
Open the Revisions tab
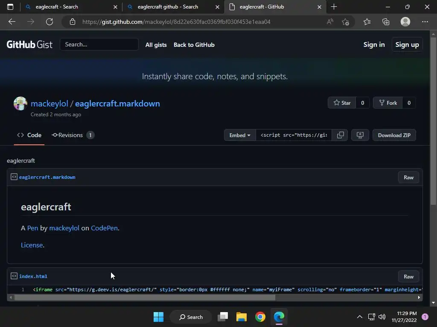(x=73, y=135)
